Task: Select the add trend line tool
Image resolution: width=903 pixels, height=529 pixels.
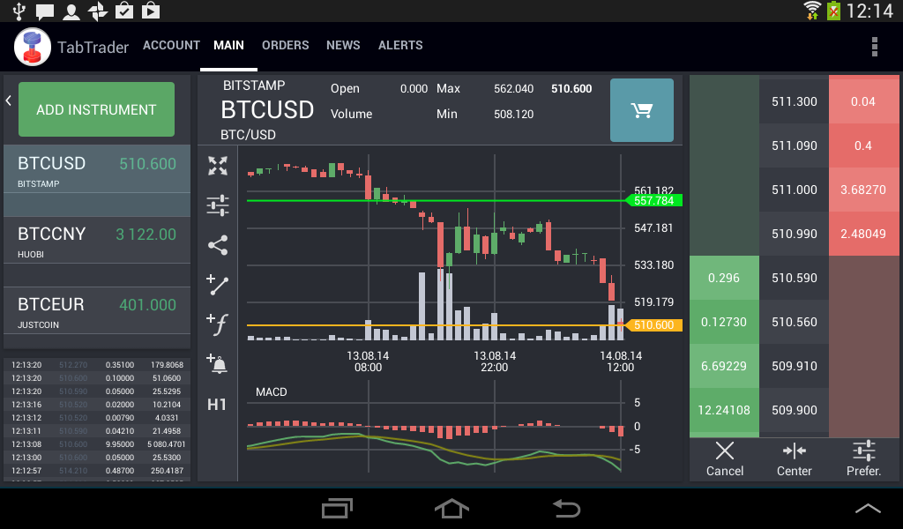Action: coord(218,285)
